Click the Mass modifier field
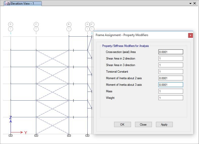 pos(171,91)
